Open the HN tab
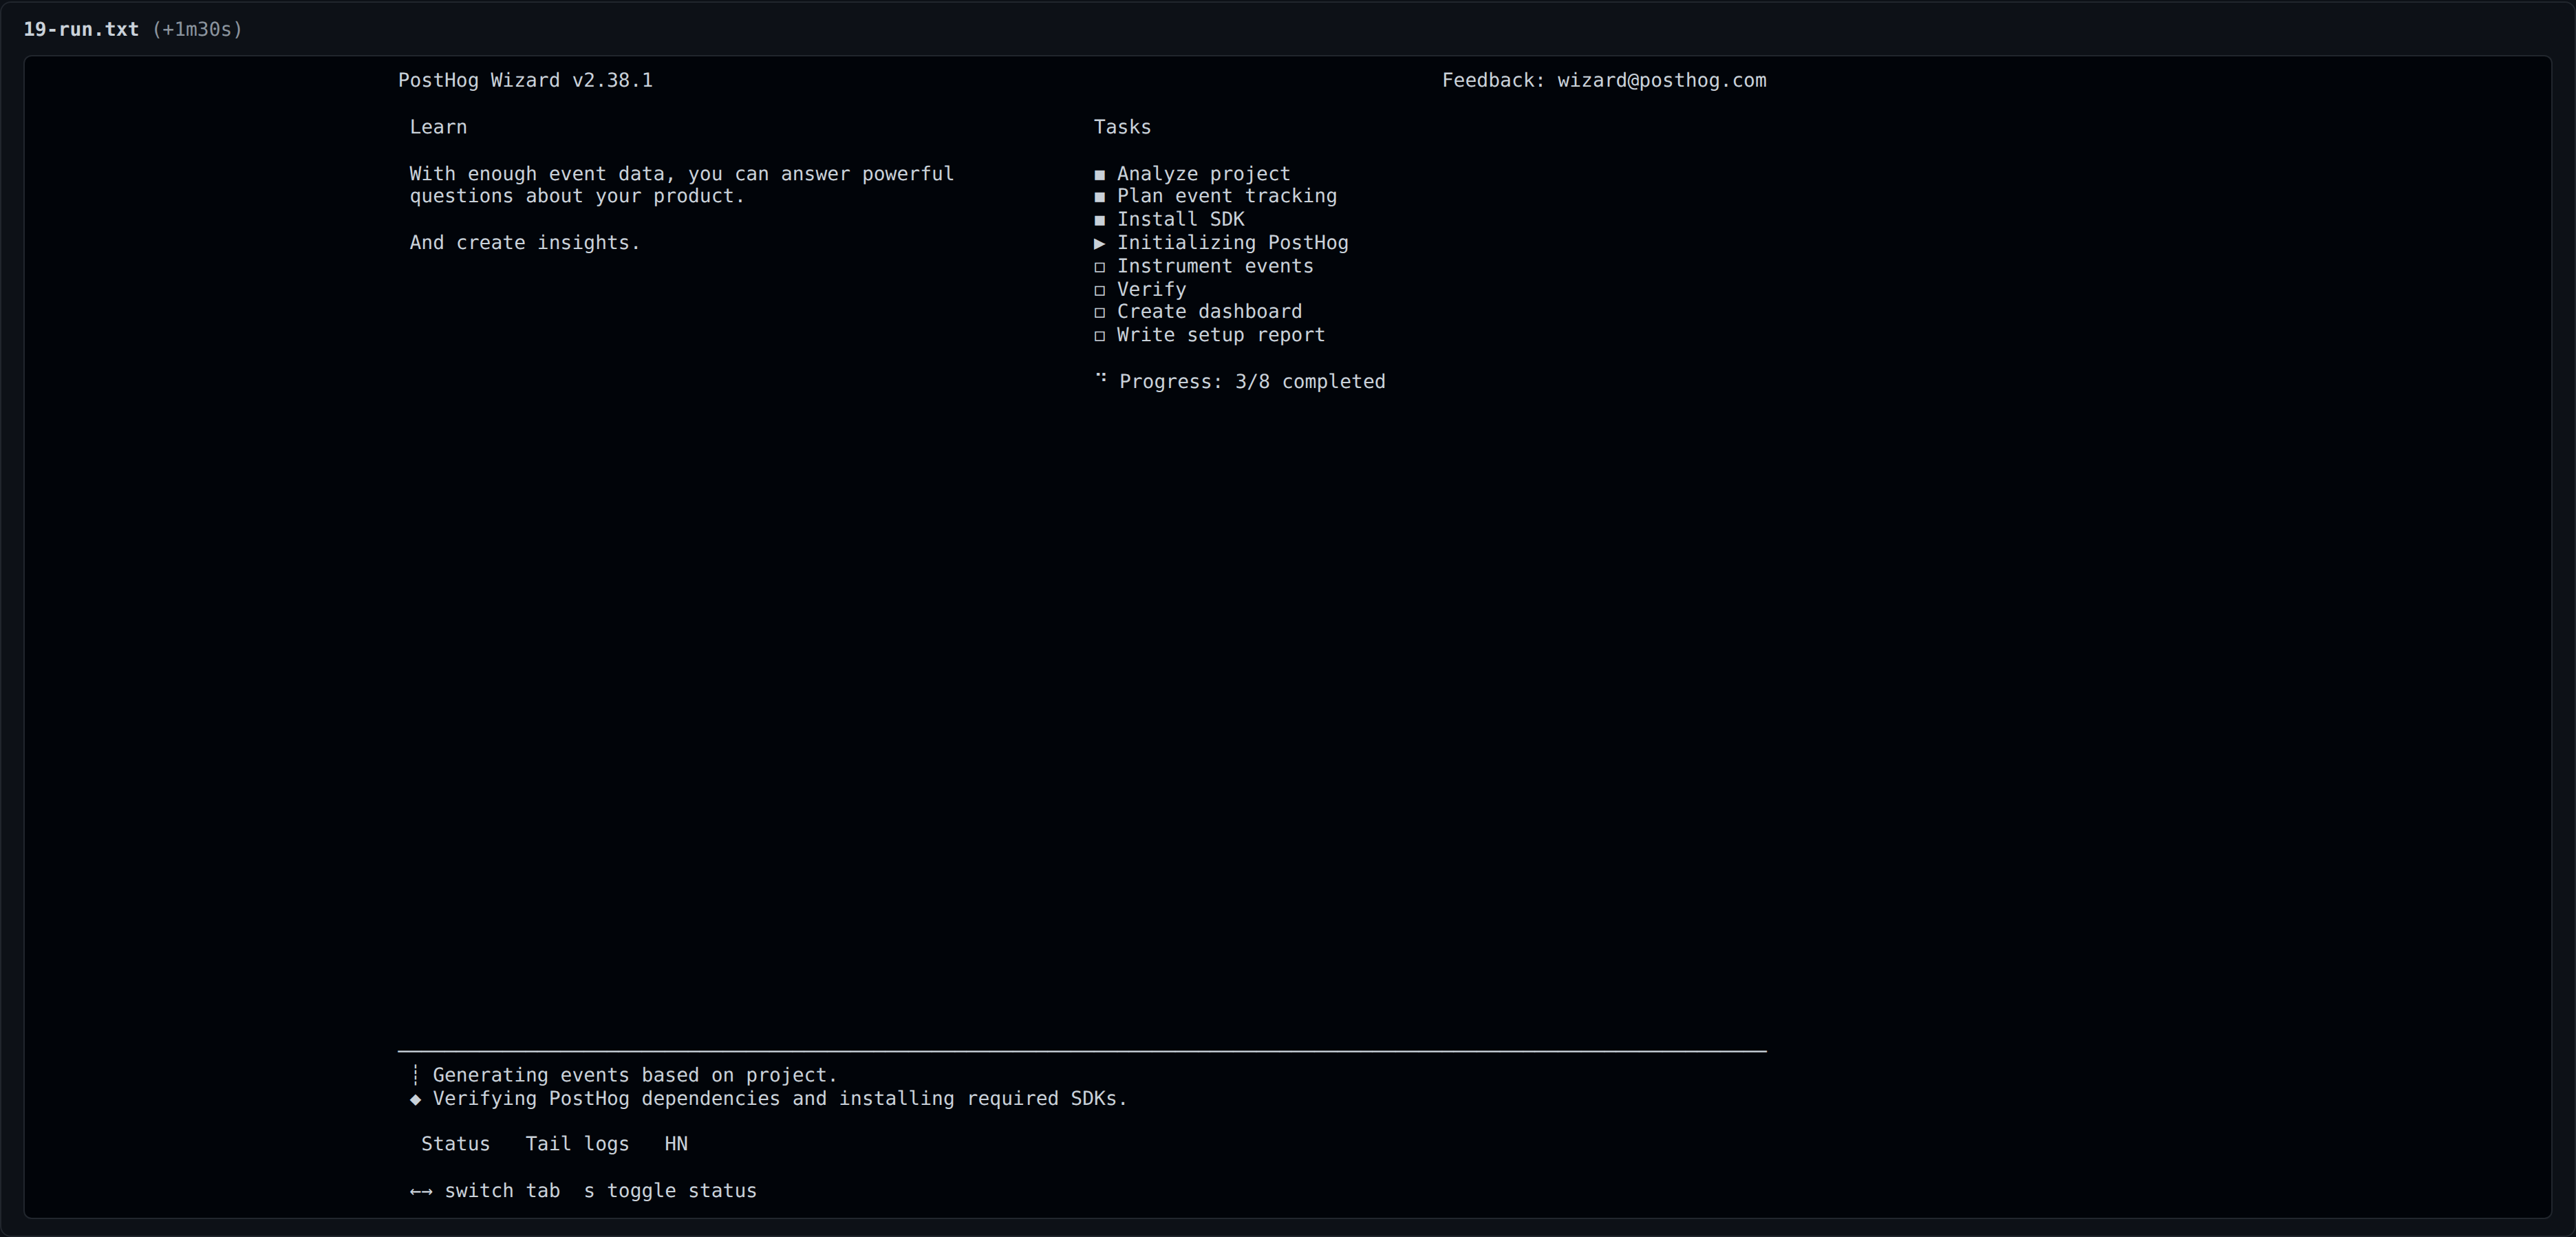The width and height of the screenshot is (2576, 1237). tap(676, 1144)
